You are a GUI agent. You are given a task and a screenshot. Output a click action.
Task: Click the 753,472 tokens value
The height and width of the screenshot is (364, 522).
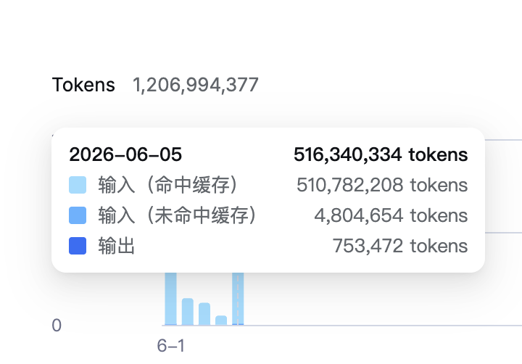tap(400, 246)
